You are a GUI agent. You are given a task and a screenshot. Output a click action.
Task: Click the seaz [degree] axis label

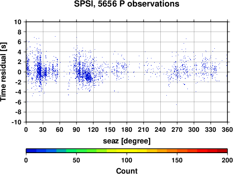[127, 141]
